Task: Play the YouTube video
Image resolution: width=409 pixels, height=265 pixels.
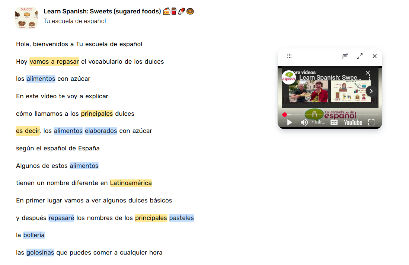Action: [290, 122]
